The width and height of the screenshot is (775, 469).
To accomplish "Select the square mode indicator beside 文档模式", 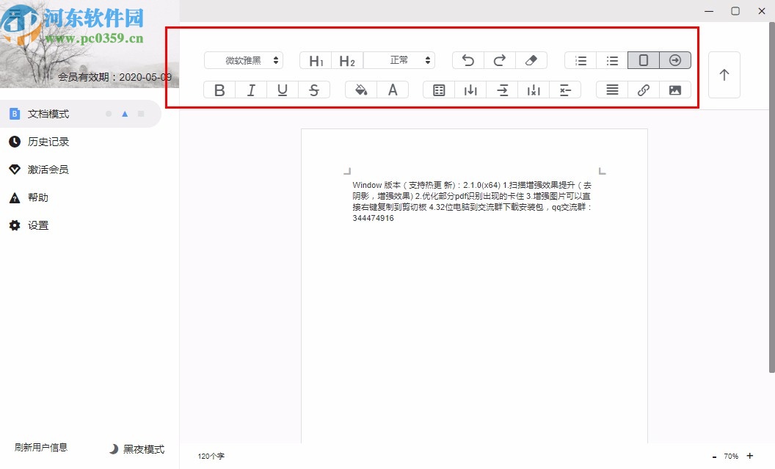I will click(141, 114).
